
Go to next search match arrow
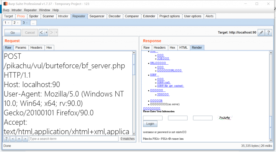tap(25, 139)
